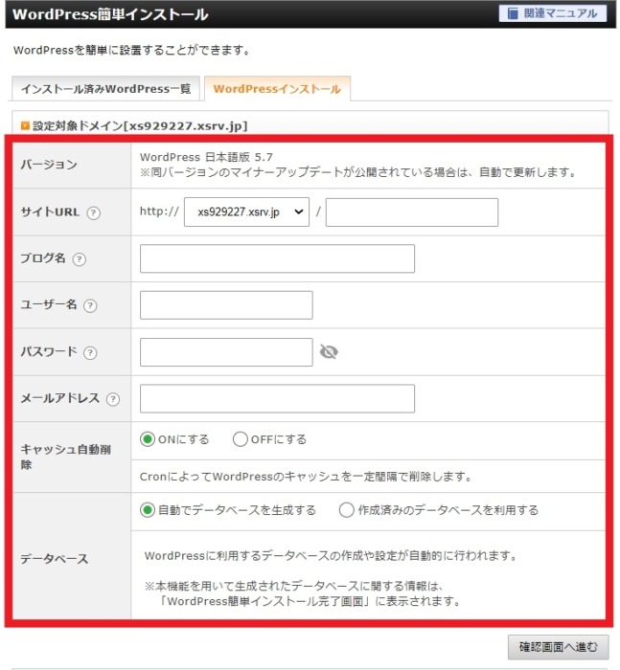Image resolution: width=620 pixels, height=670 pixels.
Task: Click help icon next to パスワード
Action: click(x=90, y=353)
